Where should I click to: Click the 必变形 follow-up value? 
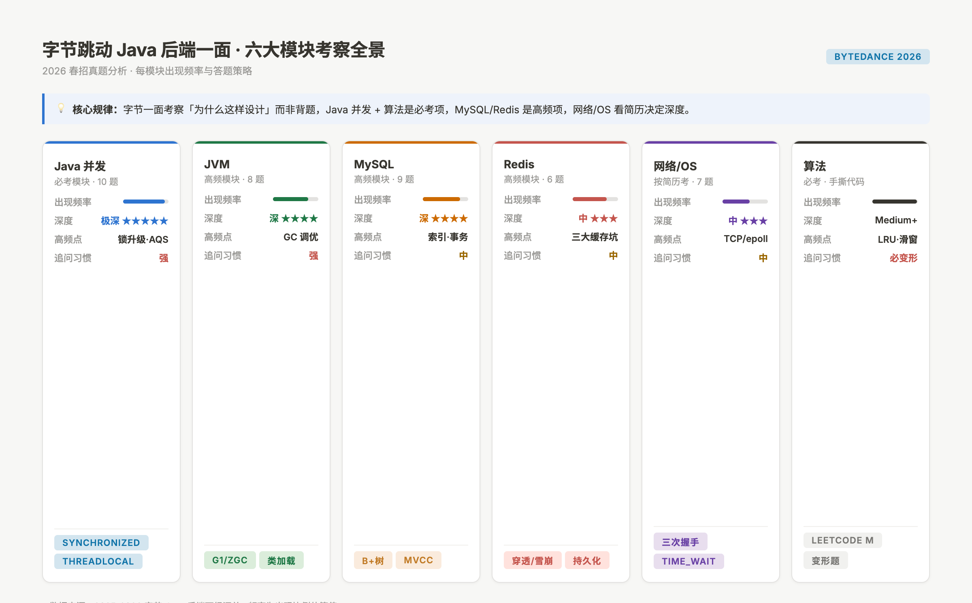pyautogui.click(x=904, y=258)
